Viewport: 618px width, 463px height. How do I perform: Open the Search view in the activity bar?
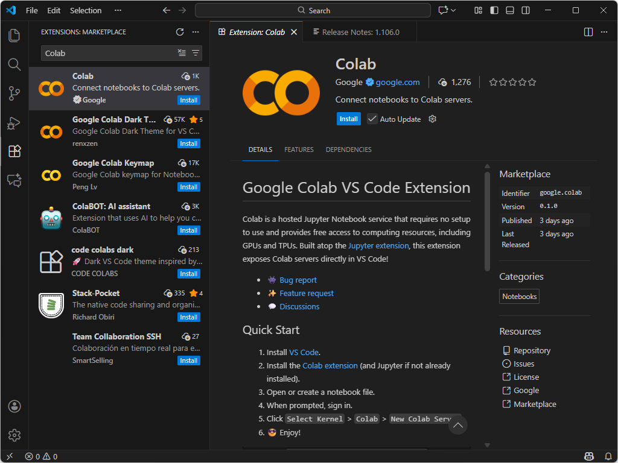coord(14,65)
